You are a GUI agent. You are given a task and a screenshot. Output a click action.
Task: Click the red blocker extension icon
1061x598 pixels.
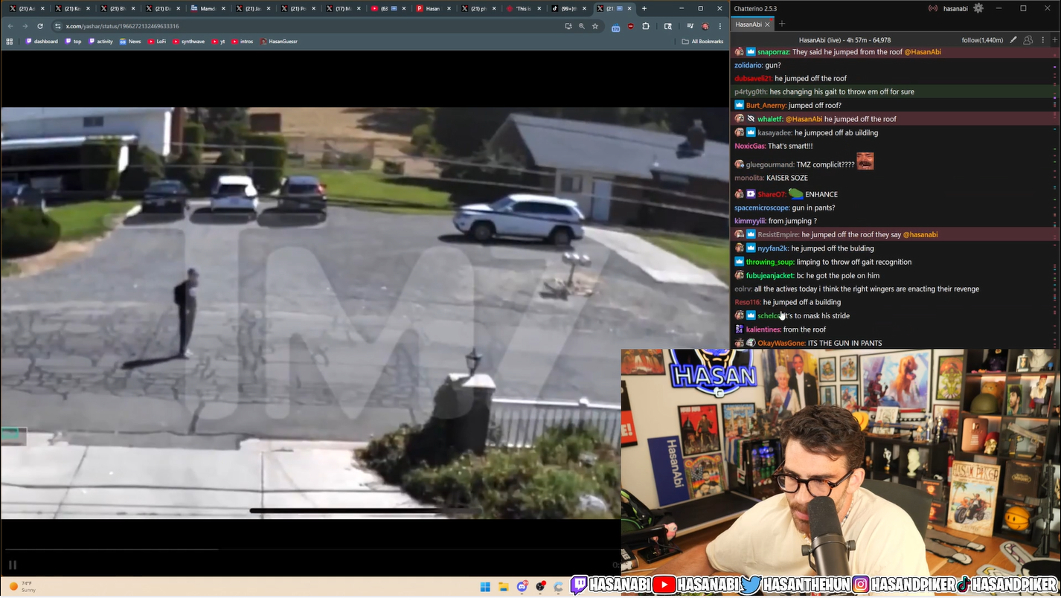pos(631,26)
